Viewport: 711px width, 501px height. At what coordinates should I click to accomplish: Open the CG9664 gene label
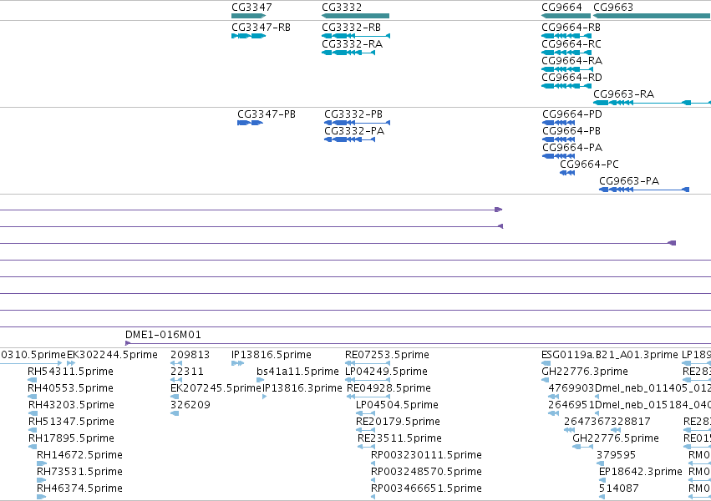pos(561,8)
